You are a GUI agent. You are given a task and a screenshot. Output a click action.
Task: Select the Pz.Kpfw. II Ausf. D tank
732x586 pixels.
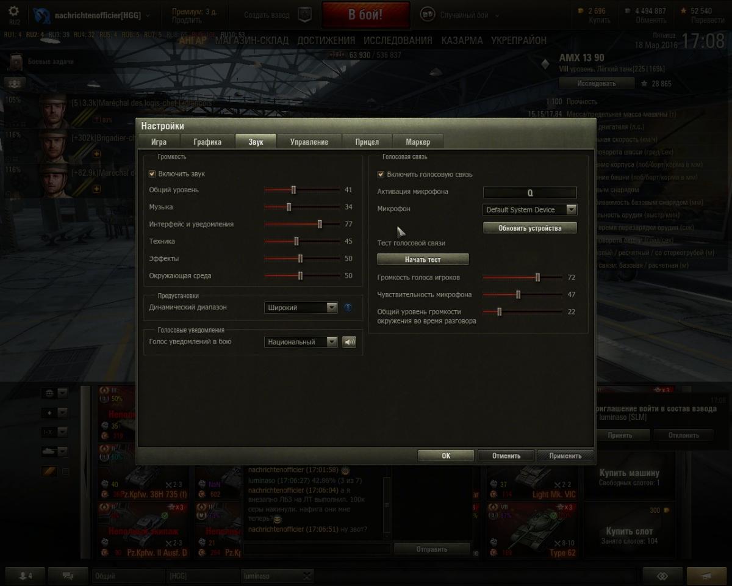pyautogui.click(x=144, y=530)
